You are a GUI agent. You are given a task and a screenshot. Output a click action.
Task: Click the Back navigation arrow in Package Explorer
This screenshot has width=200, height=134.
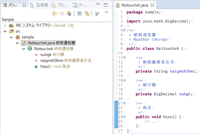pyautogui.click(x=54, y=13)
